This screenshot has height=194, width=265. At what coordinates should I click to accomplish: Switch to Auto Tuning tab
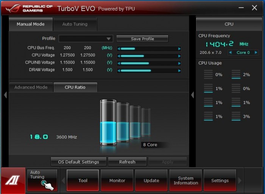75,24
